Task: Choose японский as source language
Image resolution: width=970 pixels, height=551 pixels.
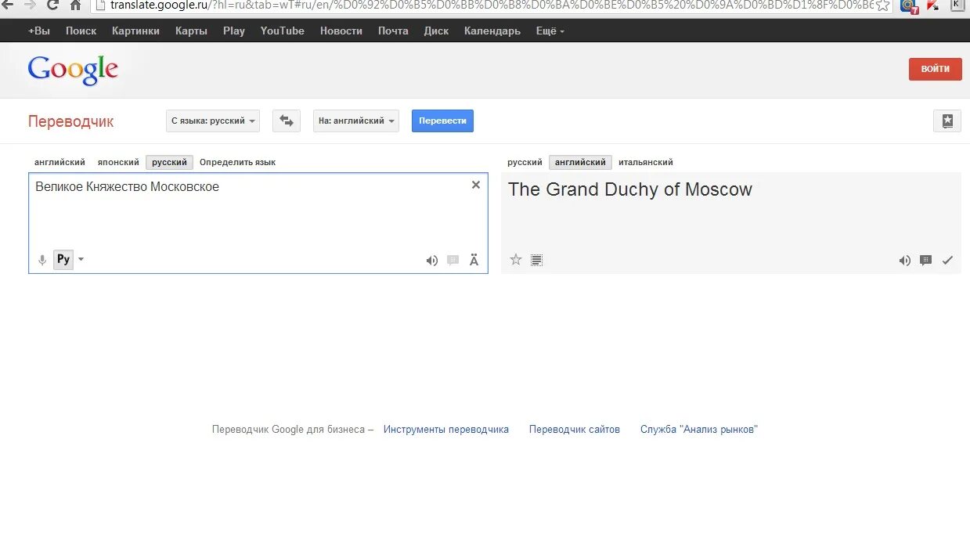Action: [x=118, y=162]
